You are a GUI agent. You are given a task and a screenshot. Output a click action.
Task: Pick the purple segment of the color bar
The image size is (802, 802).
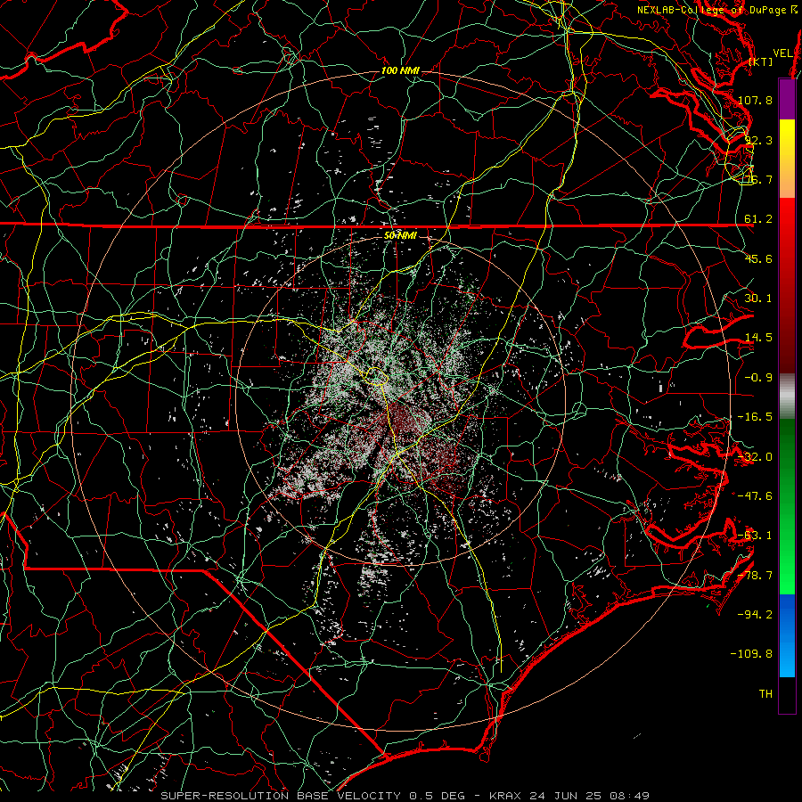coord(787,100)
